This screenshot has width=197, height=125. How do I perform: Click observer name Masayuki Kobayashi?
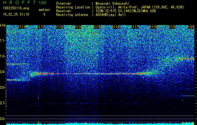click(112, 3)
